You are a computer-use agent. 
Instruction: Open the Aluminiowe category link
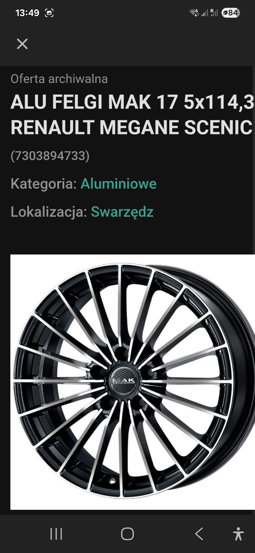click(119, 184)
